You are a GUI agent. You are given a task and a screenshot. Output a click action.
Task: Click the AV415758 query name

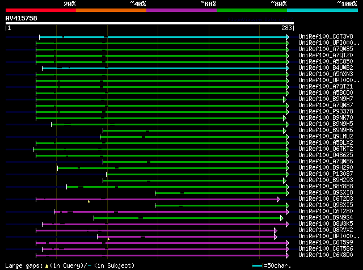[x=22, y=18]
